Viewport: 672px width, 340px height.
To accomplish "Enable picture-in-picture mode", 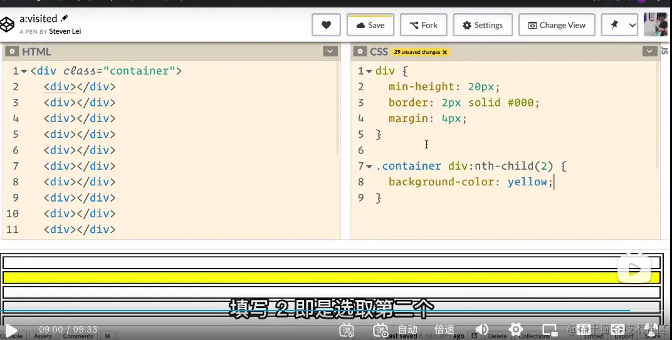I will 549,329.
